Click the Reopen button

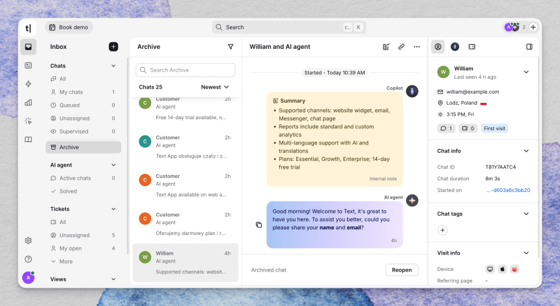(x=402, y=270)
